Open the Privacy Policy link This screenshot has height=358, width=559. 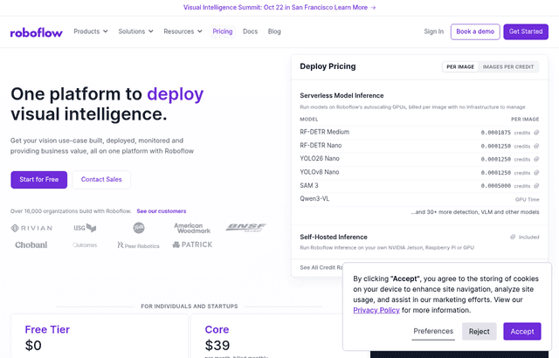[x=376, y=310]
